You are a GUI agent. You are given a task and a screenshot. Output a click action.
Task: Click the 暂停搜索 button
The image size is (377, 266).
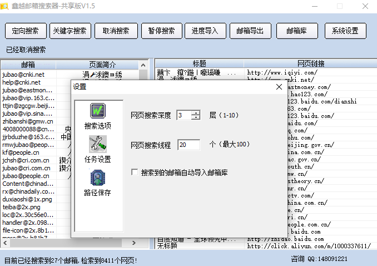[162, 31]
